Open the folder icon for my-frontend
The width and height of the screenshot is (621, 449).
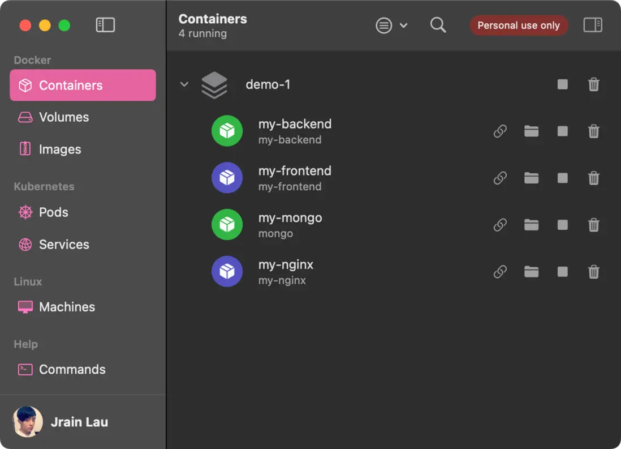531,178
